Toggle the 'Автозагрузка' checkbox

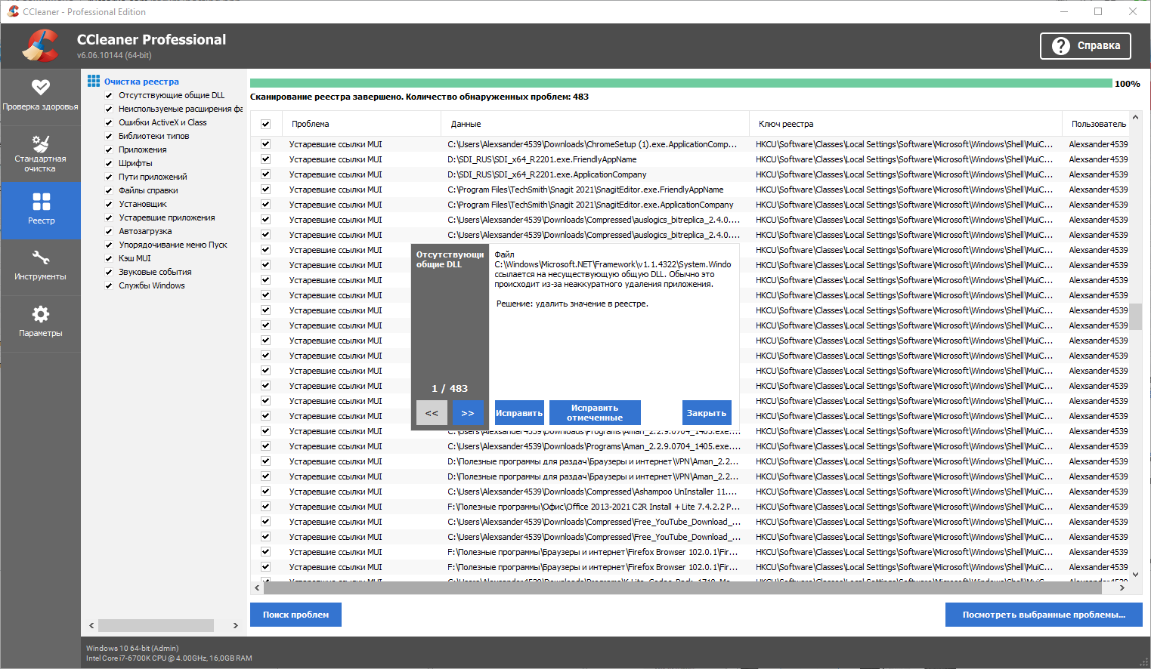pos(109,231)
